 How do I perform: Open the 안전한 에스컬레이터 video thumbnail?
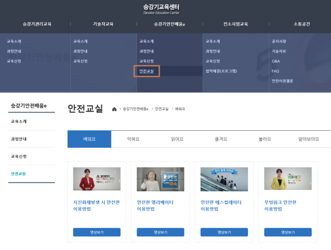coord(224,179)
